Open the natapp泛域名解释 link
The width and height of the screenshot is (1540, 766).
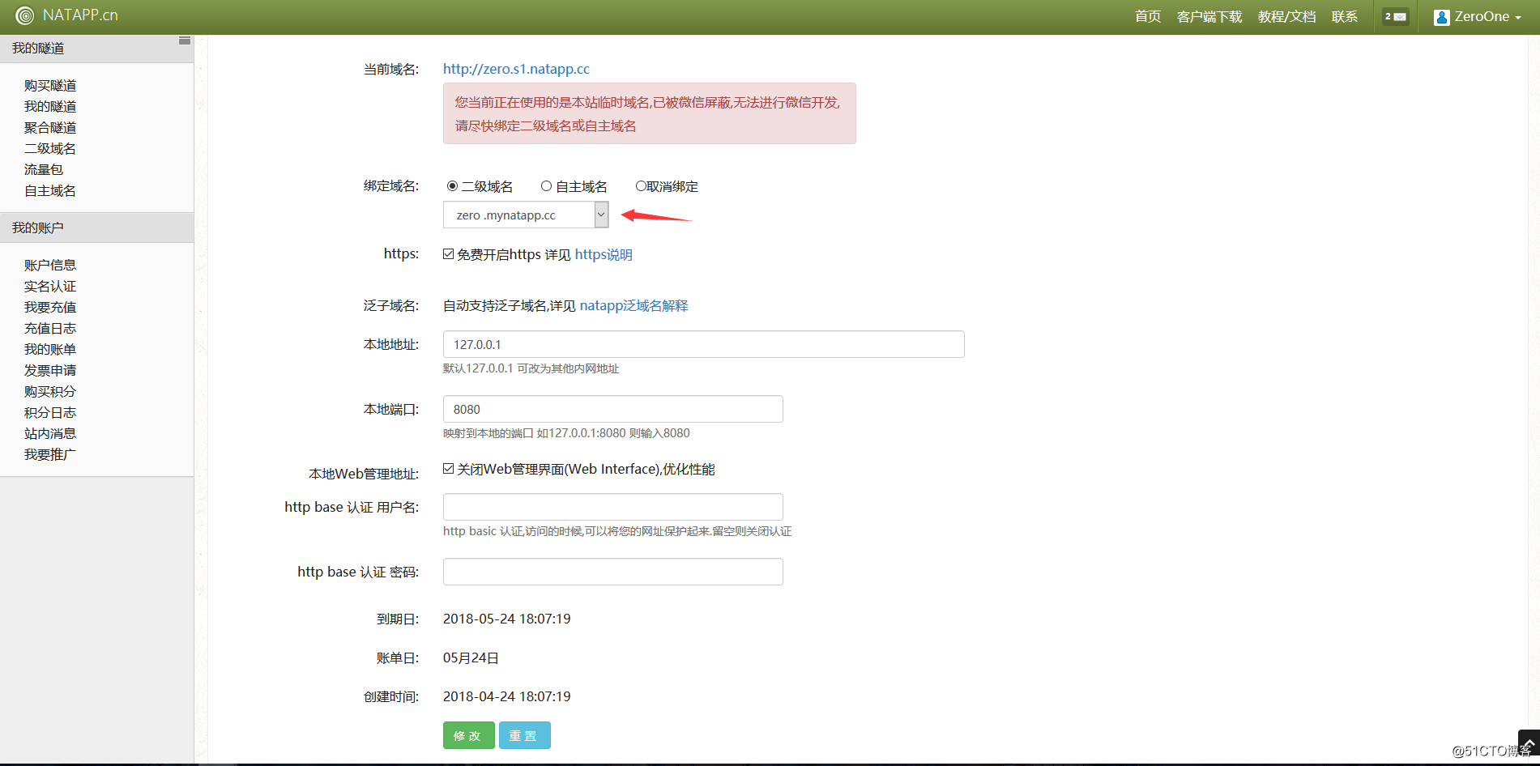tap(633, 305)
